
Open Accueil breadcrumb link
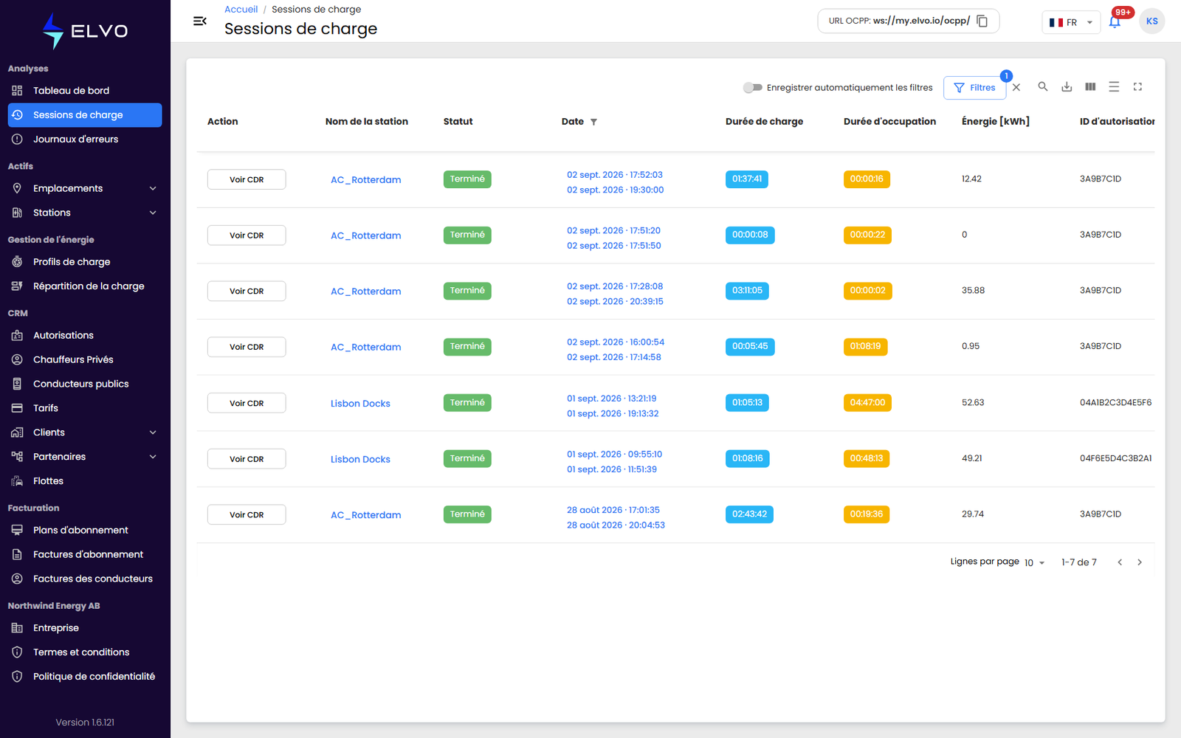[241, 10]
